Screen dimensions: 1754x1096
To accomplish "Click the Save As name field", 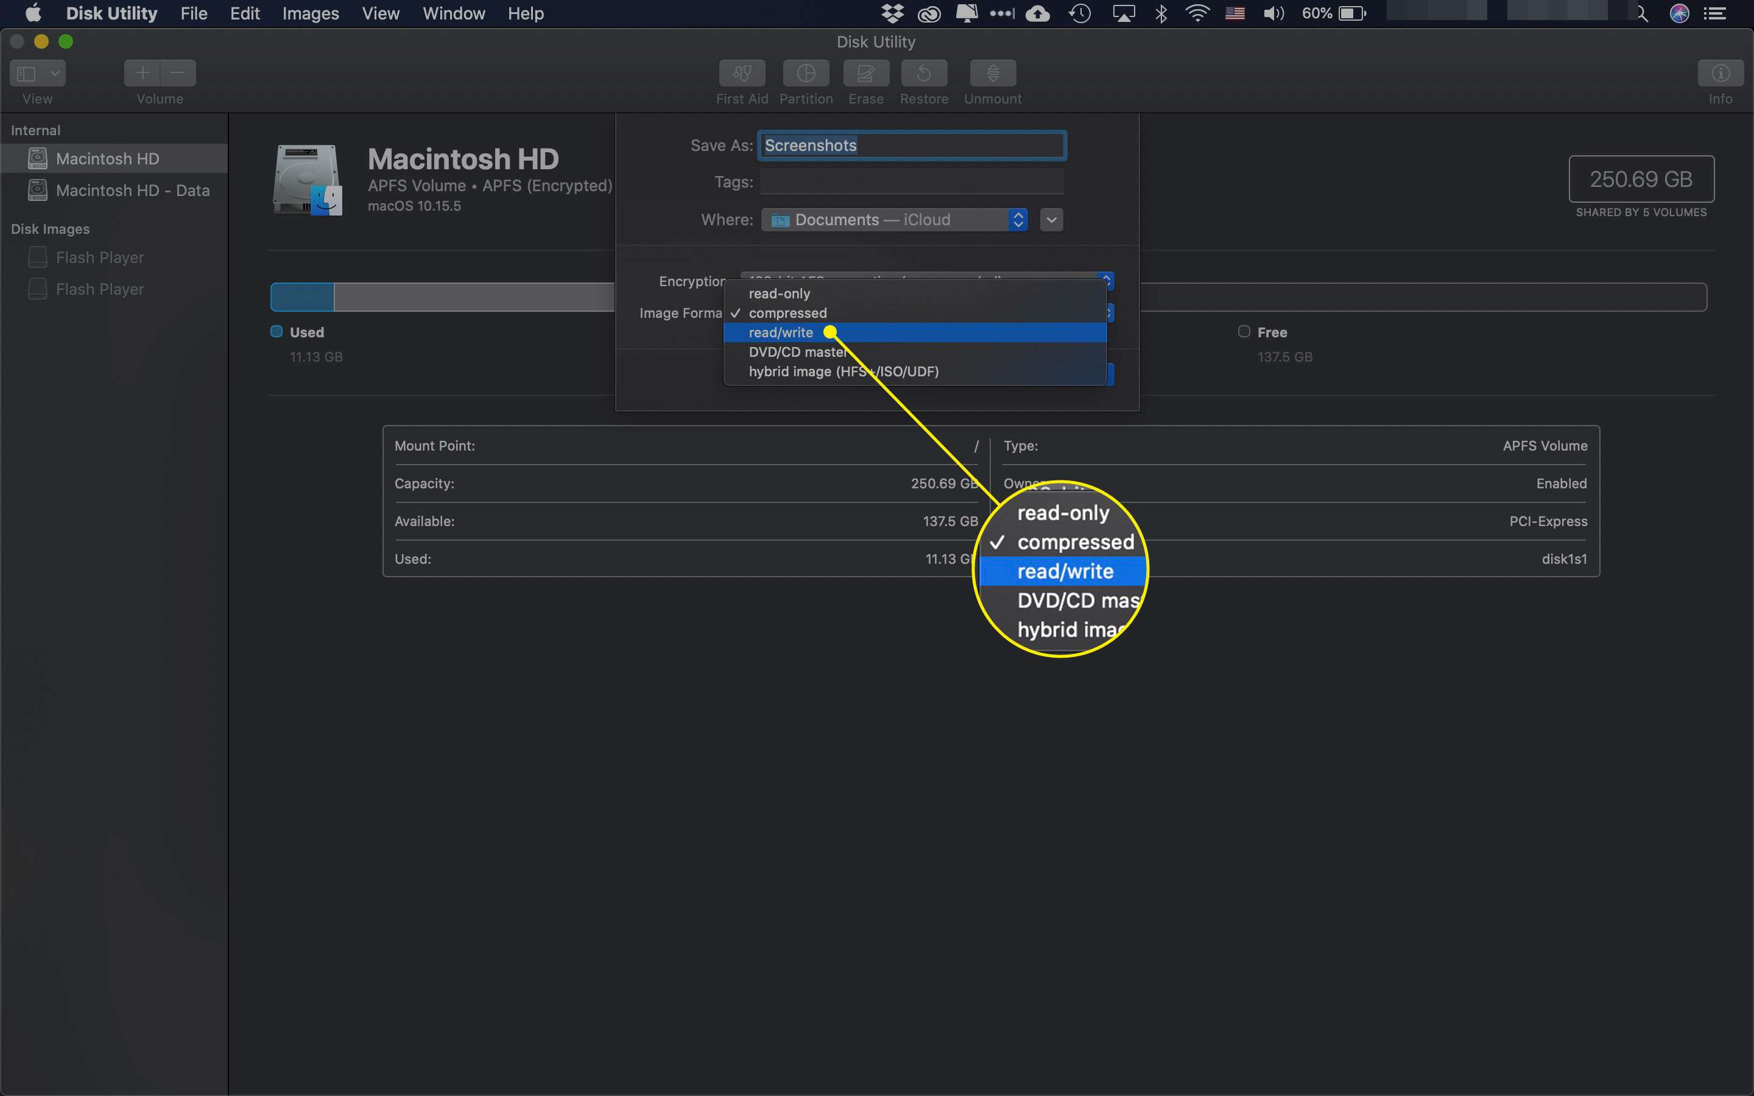I will click(912, 146).
